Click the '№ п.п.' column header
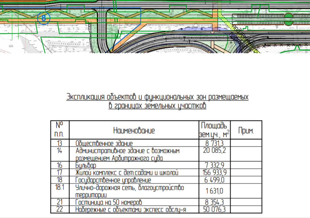This screenshot has height=218, width=310. (x=60, y=129)
